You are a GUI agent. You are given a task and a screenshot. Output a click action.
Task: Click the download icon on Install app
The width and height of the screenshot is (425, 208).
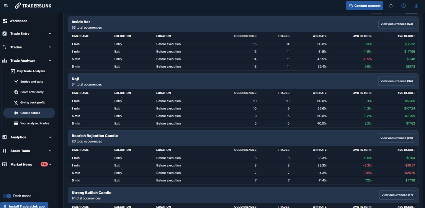5,206
